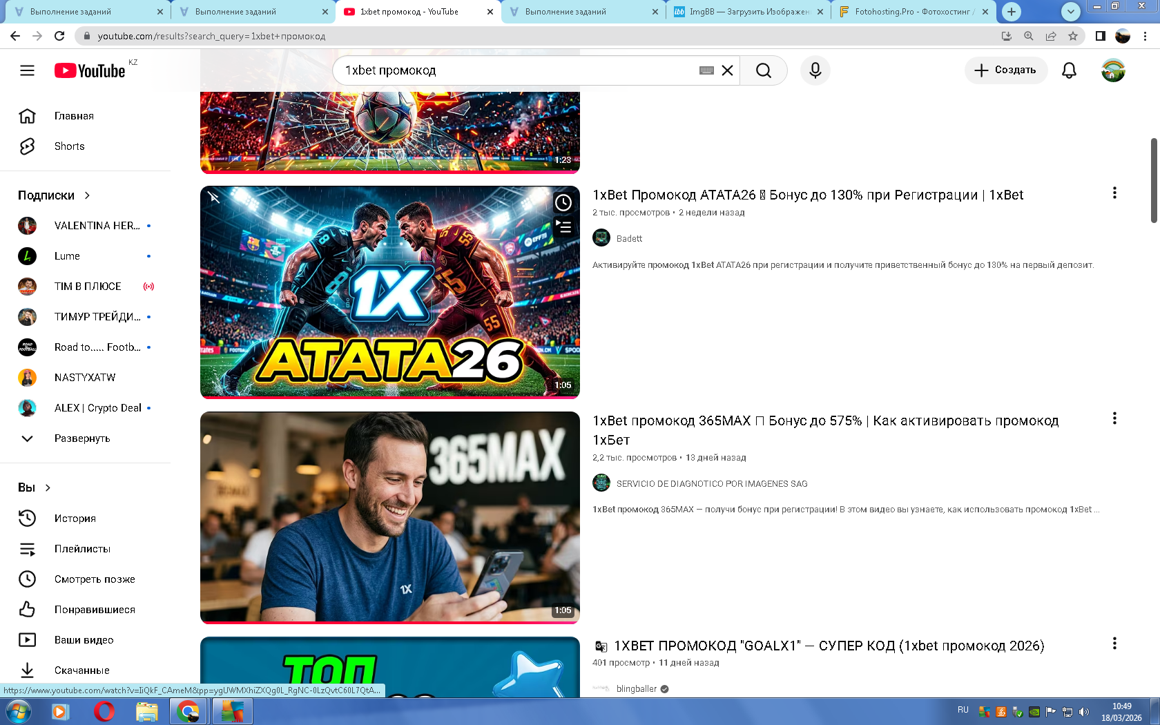Click the Badett channel avatar
This screenshot has height=725, width=1160.
(601, 238)
